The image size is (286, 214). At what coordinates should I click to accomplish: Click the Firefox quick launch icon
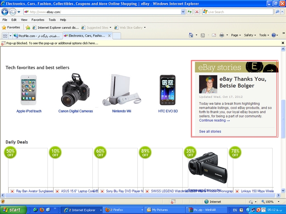[x=42, y=210]
